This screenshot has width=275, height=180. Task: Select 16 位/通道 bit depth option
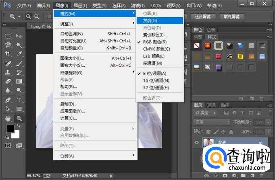[x=156, y=80]
